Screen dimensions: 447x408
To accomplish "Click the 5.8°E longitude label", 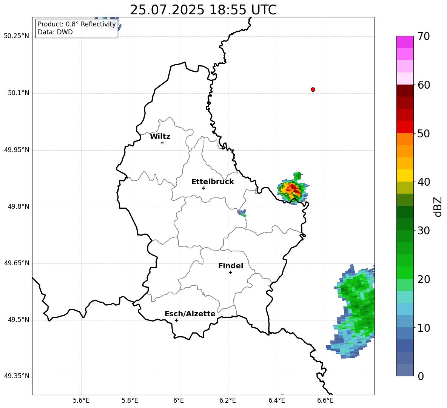I will (x=130, y=400).
